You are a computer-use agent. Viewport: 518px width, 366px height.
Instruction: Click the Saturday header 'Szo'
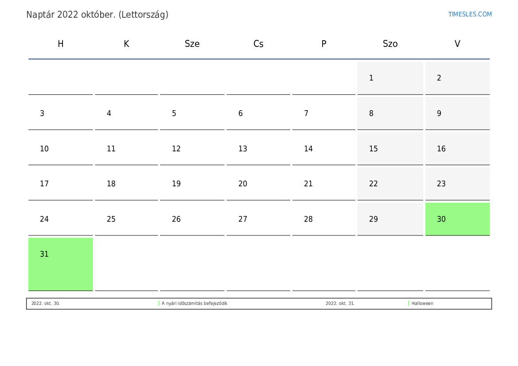390,44
